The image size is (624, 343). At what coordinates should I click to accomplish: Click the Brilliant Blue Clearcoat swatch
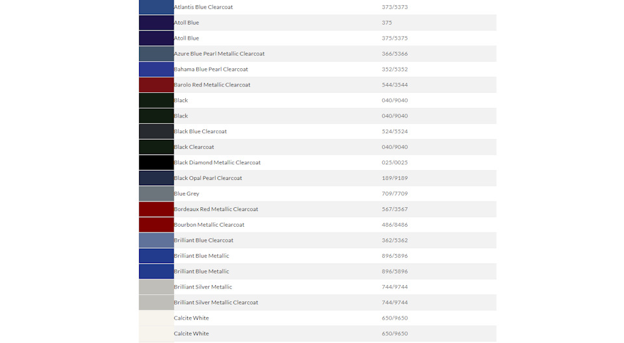(156, 240)
